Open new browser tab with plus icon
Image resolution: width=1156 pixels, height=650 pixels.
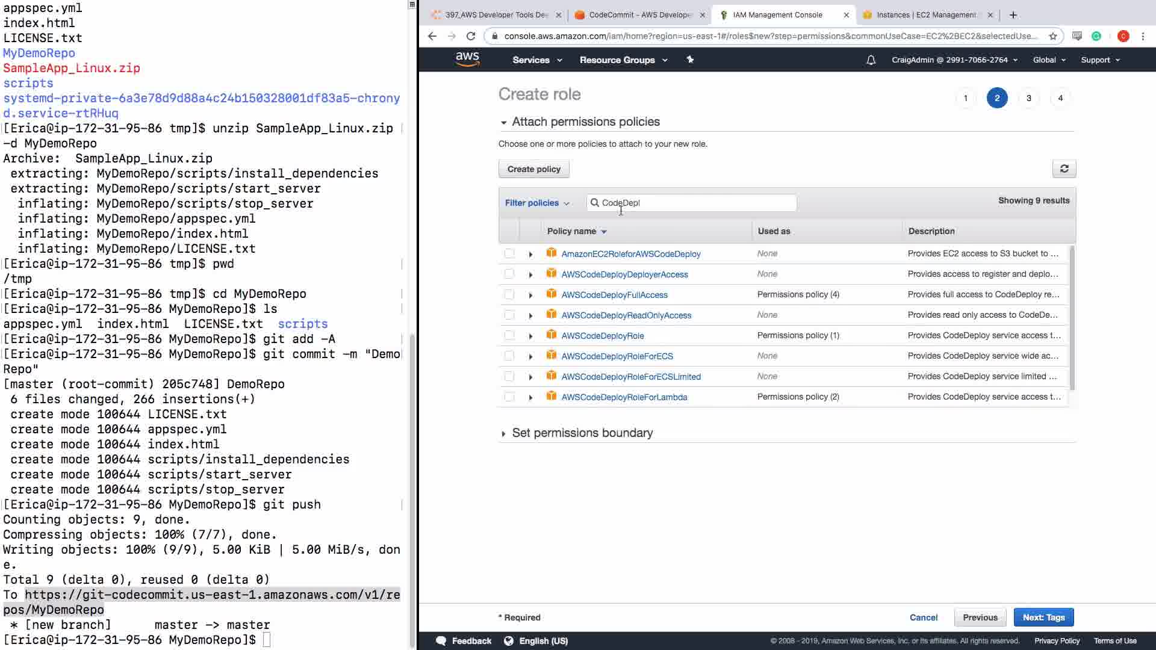coord(1013,15)
